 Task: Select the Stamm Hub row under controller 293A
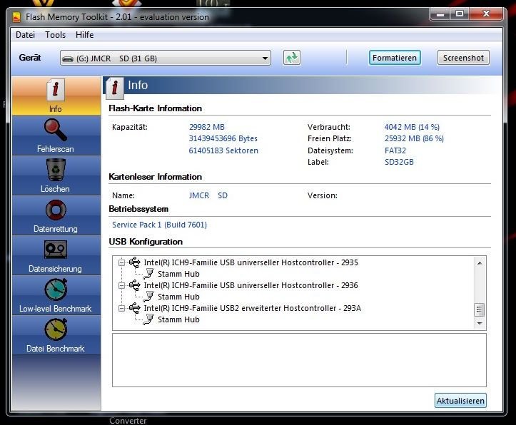[x=178, y=319]
